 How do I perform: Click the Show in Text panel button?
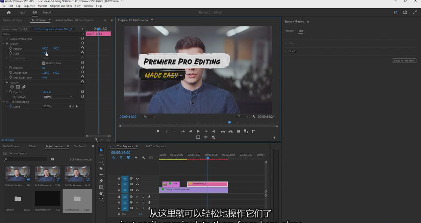[404, 61]
